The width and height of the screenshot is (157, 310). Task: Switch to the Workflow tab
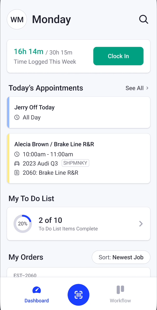[x=120, y=301]
